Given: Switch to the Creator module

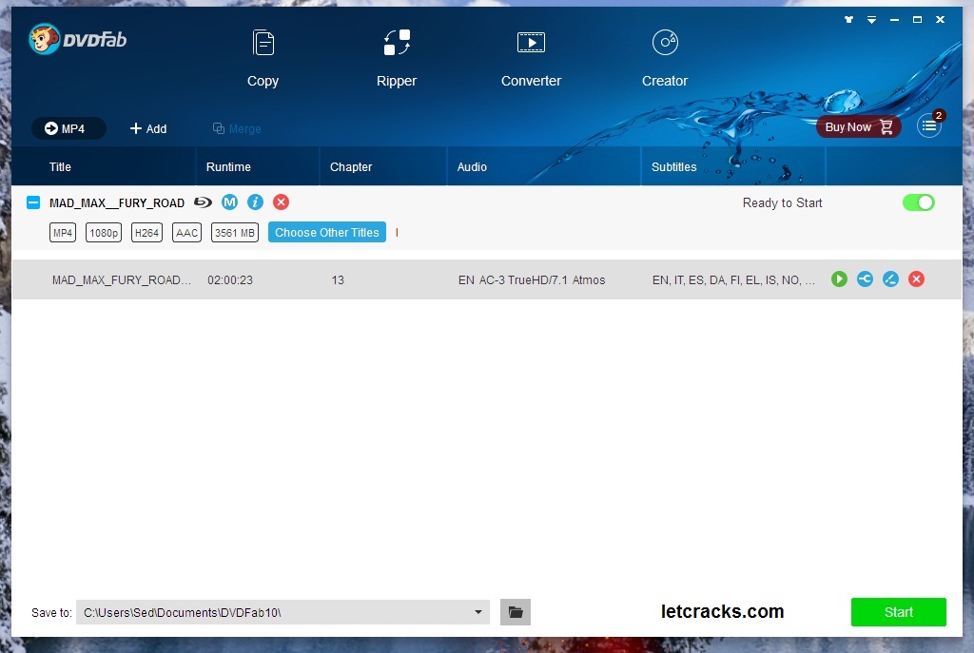Looking at the screenshot, I should point(665,59).
